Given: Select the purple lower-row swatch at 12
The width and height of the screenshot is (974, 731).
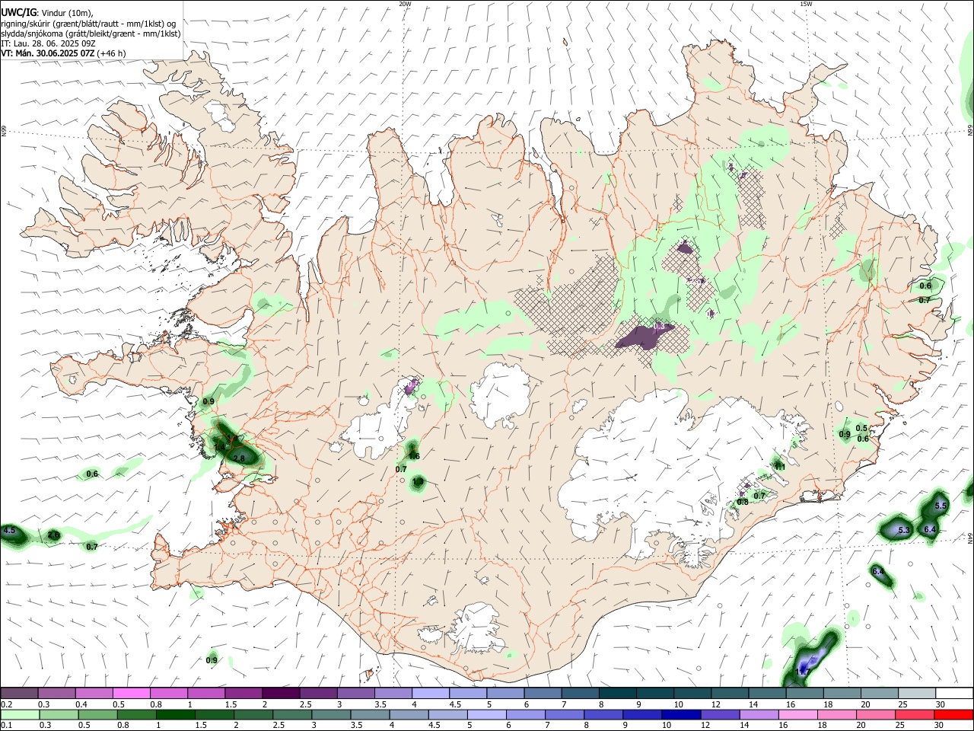Looking at the screenshot, I should pos(720,714).
